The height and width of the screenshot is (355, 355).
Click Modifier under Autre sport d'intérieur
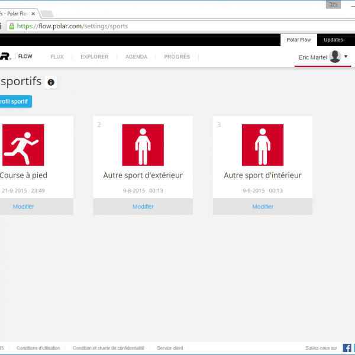click(x=263, y=206)
